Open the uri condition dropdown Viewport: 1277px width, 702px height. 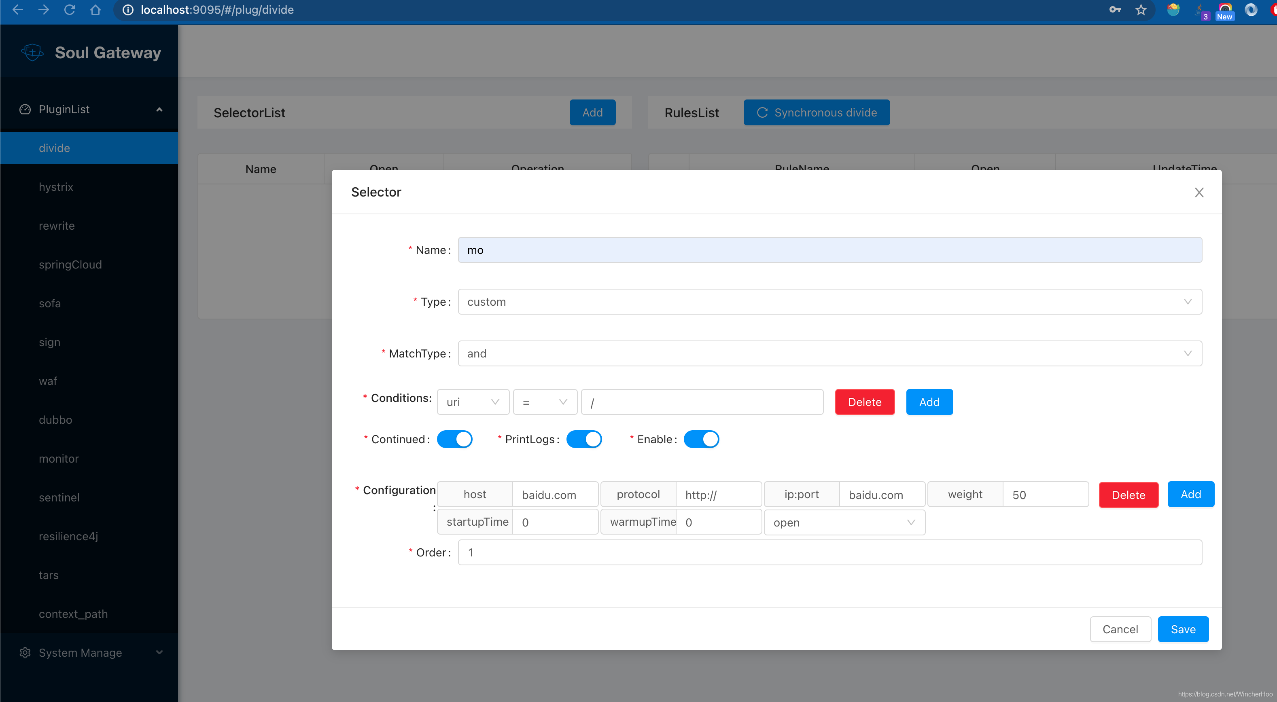[473, 402]
